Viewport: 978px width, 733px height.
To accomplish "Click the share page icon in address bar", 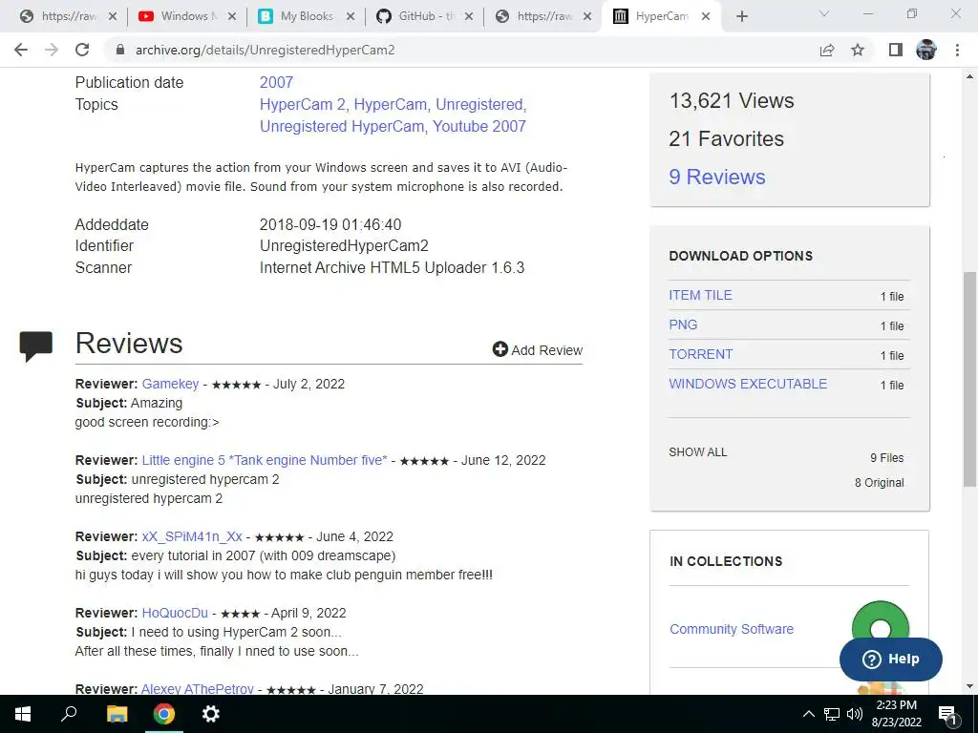I will point(827,50).
